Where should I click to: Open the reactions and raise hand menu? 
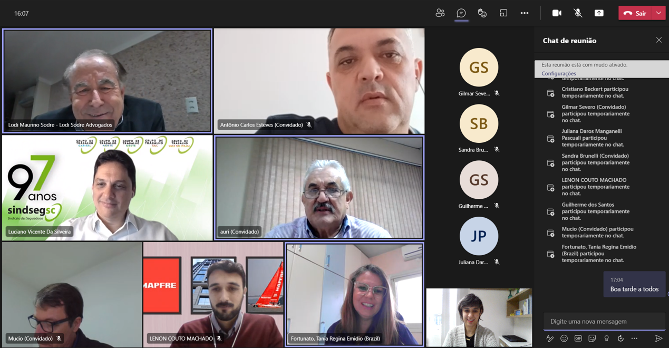pos(482,13)
